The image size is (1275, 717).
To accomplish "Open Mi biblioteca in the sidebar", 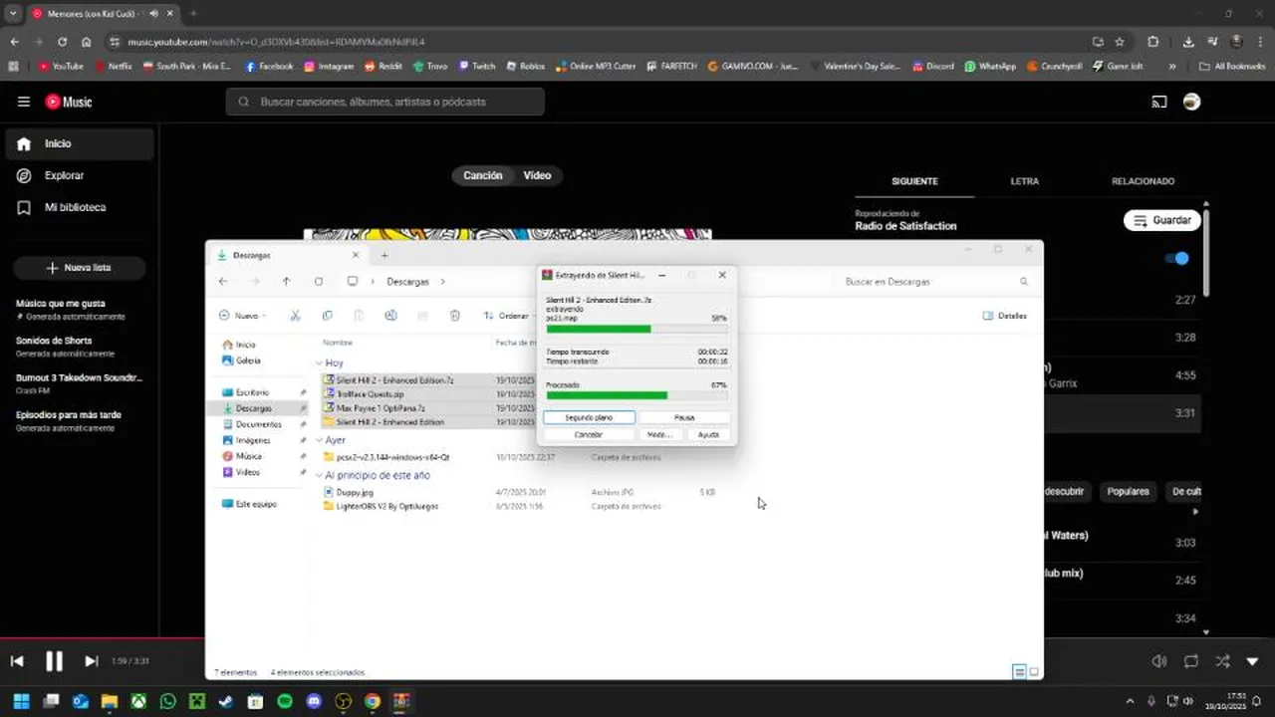I will 80,207.
